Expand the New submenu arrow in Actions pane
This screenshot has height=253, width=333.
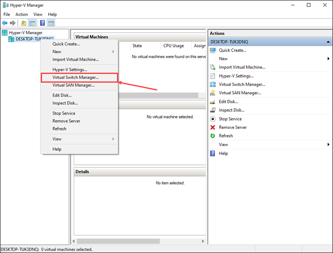328,59
